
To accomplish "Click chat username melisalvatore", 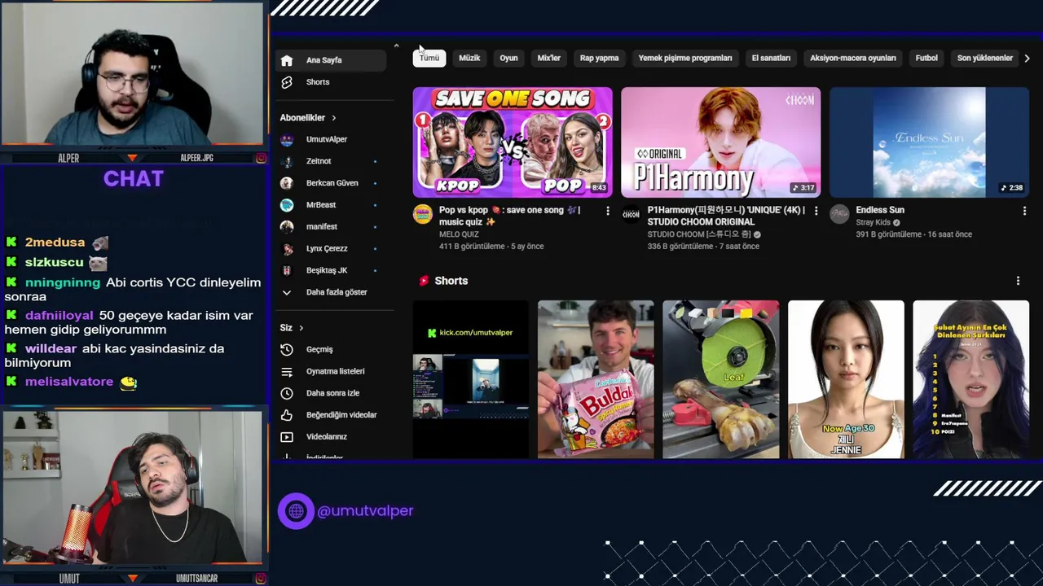I will pyautogui.click(x=69, y=382).
